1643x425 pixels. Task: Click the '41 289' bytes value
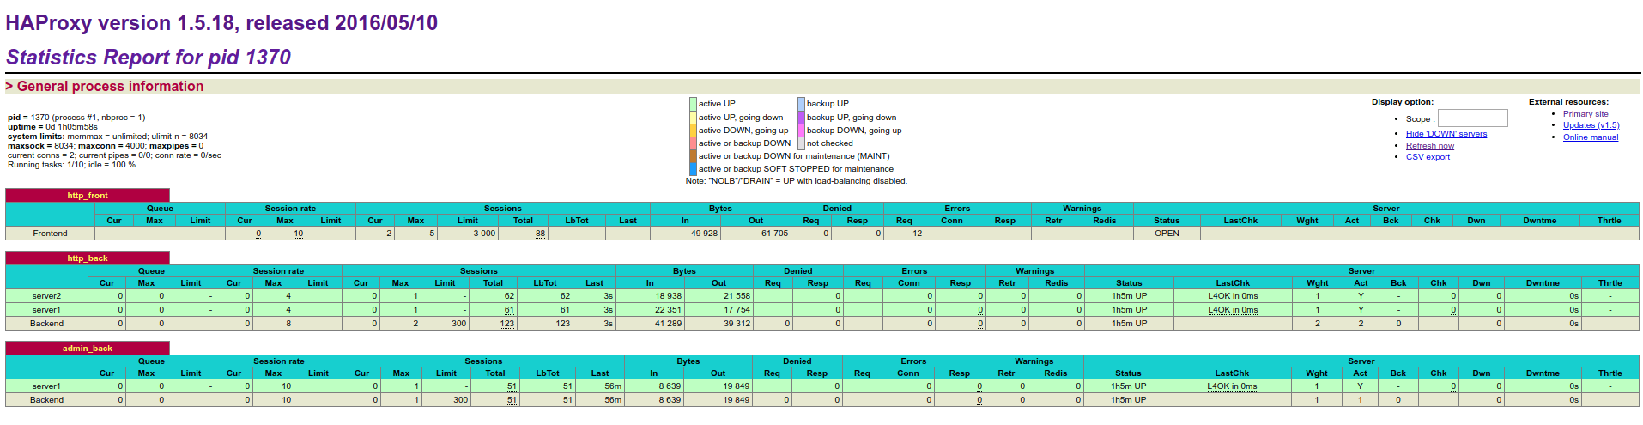668,324
